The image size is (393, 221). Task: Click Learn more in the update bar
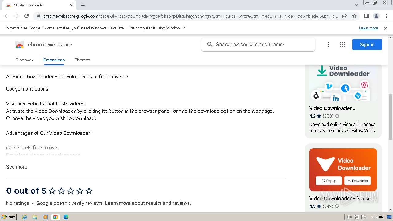(368, 28)
